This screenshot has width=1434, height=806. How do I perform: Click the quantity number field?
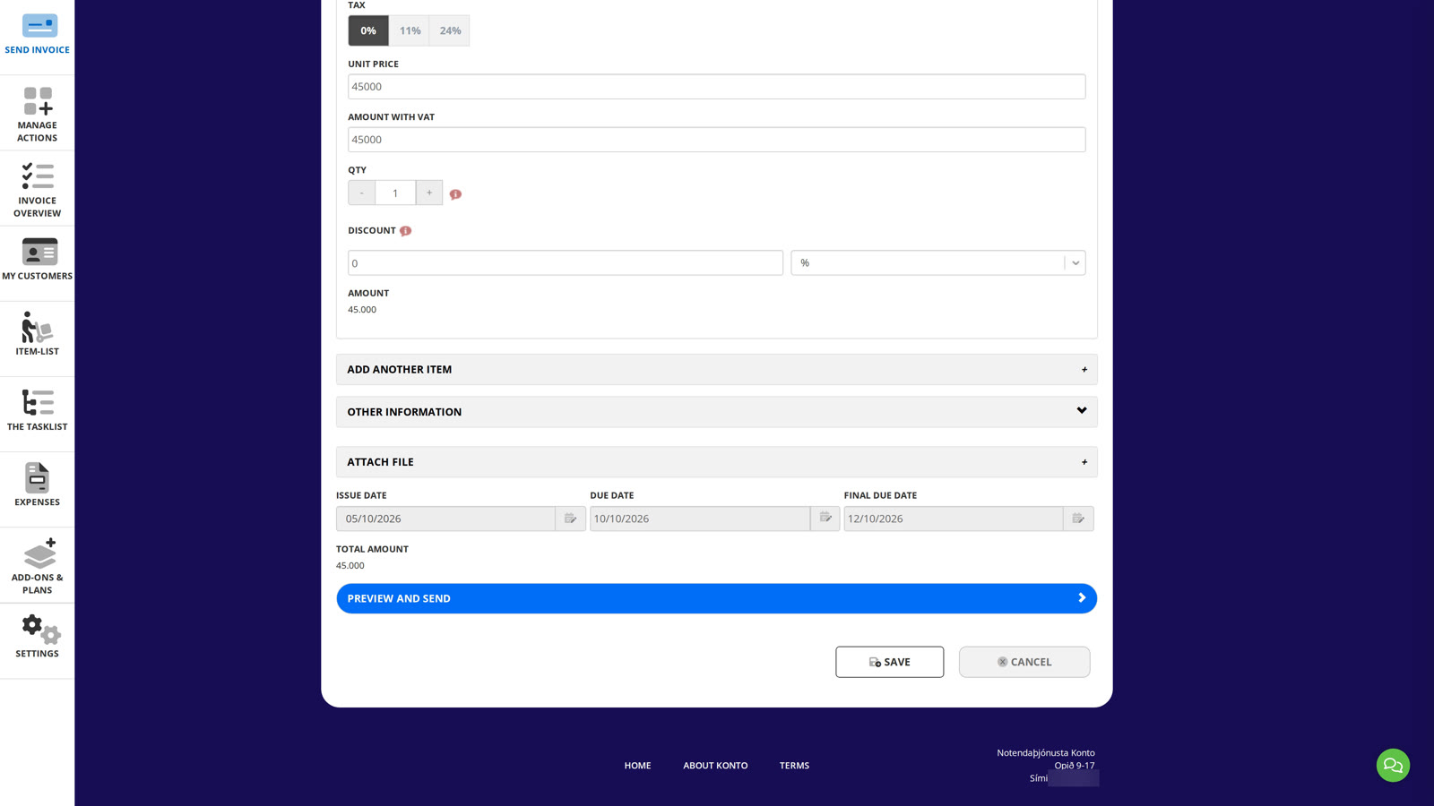395,193
